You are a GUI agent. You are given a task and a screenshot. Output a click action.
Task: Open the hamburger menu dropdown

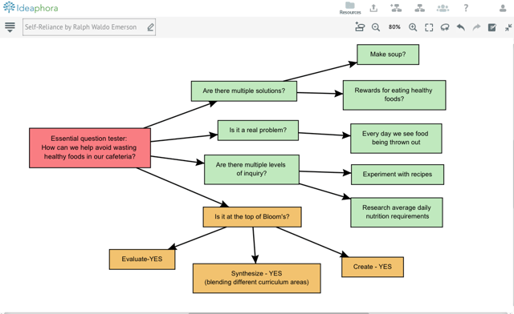[x=10, y=27]
